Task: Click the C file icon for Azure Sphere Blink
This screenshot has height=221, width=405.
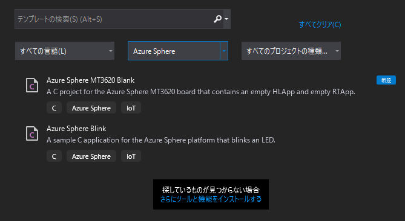Action: pos(32,133)
